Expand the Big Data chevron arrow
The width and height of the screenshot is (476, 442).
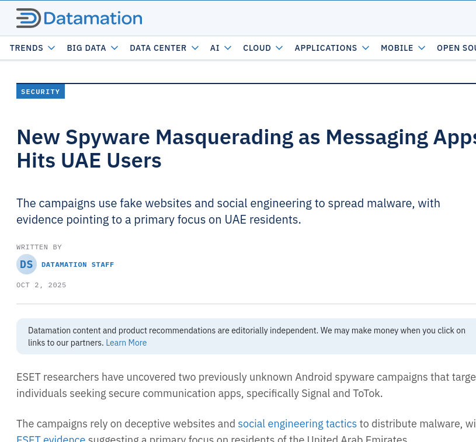tap(114, 48)
